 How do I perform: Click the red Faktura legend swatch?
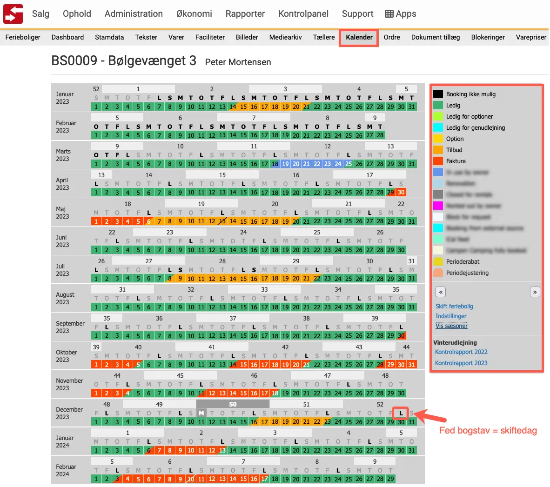click(x=438, y=161)
